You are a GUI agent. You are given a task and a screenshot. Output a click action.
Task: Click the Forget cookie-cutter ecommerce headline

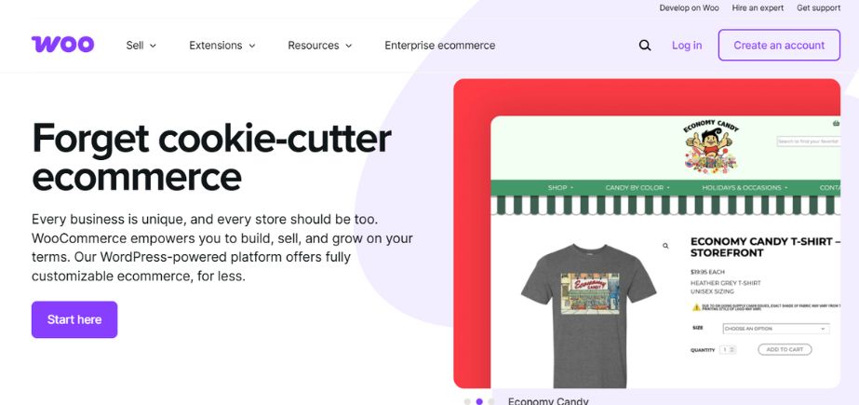click(211, 156)
